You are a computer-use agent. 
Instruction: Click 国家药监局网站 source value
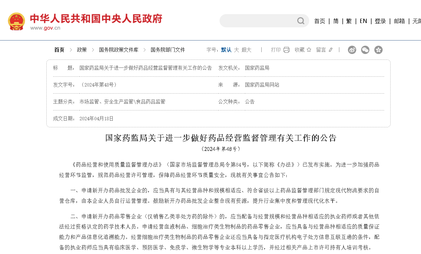coord(262,85)
